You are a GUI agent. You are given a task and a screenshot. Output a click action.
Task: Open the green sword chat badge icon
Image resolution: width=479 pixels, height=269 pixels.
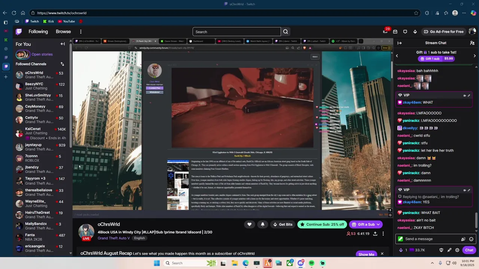point(400,239)
